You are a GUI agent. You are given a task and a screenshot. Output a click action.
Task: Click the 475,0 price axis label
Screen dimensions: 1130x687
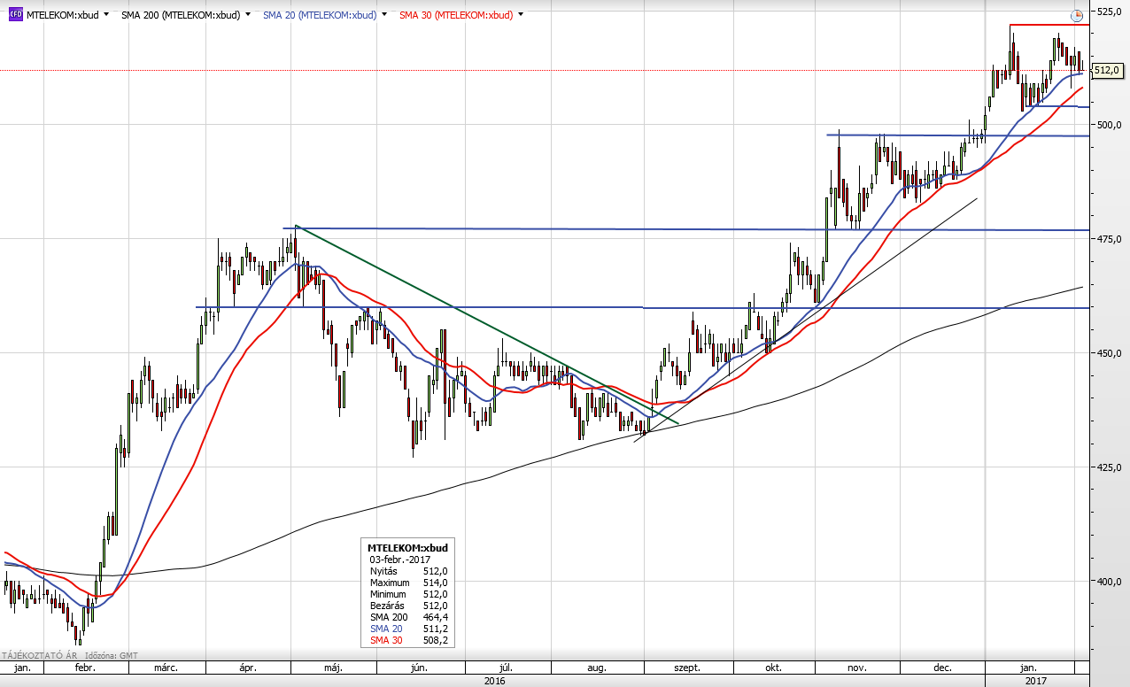(x=1110, y=239)
